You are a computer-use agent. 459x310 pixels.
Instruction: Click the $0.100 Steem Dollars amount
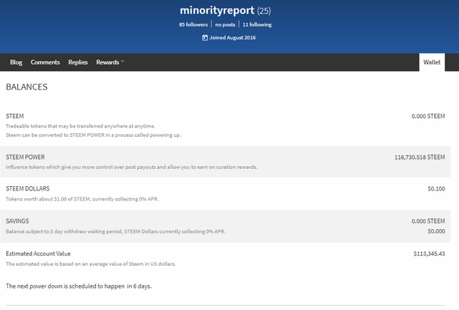pos(436,189)
